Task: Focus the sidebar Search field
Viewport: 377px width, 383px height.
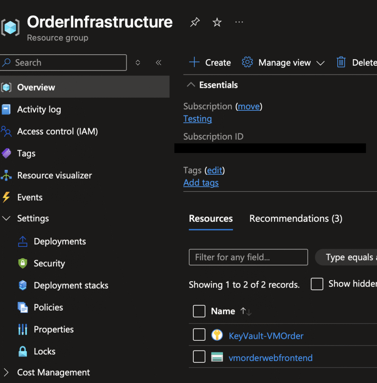Action: pyautogui.click(x=63, y=62)
